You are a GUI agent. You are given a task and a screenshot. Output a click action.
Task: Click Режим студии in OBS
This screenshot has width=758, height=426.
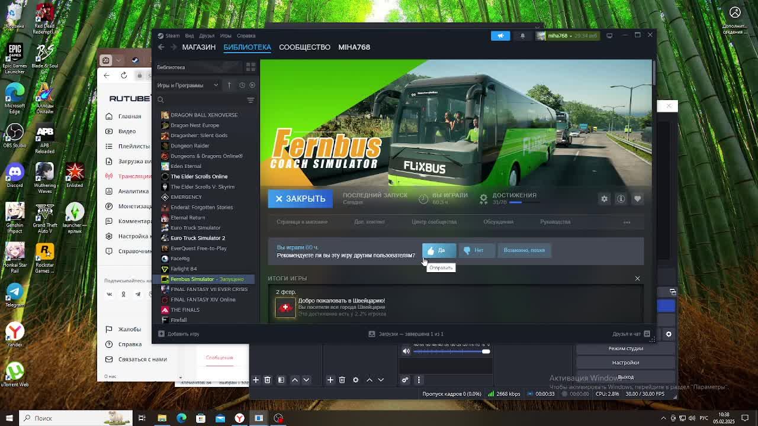[x=625, y=348]
